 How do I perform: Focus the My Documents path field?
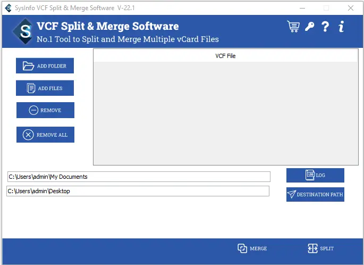pos(138,177)
